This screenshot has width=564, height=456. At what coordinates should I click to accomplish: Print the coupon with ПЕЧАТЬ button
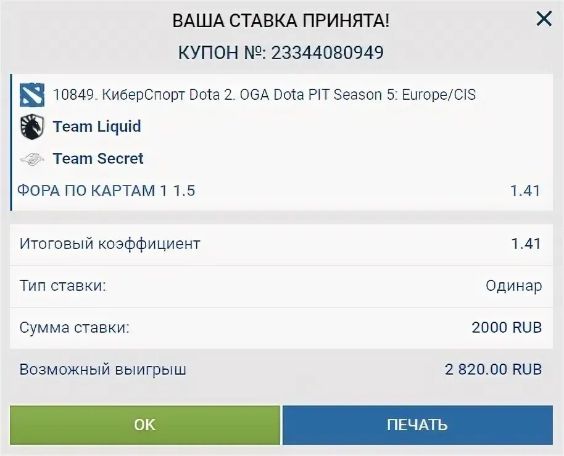(418, 425)
